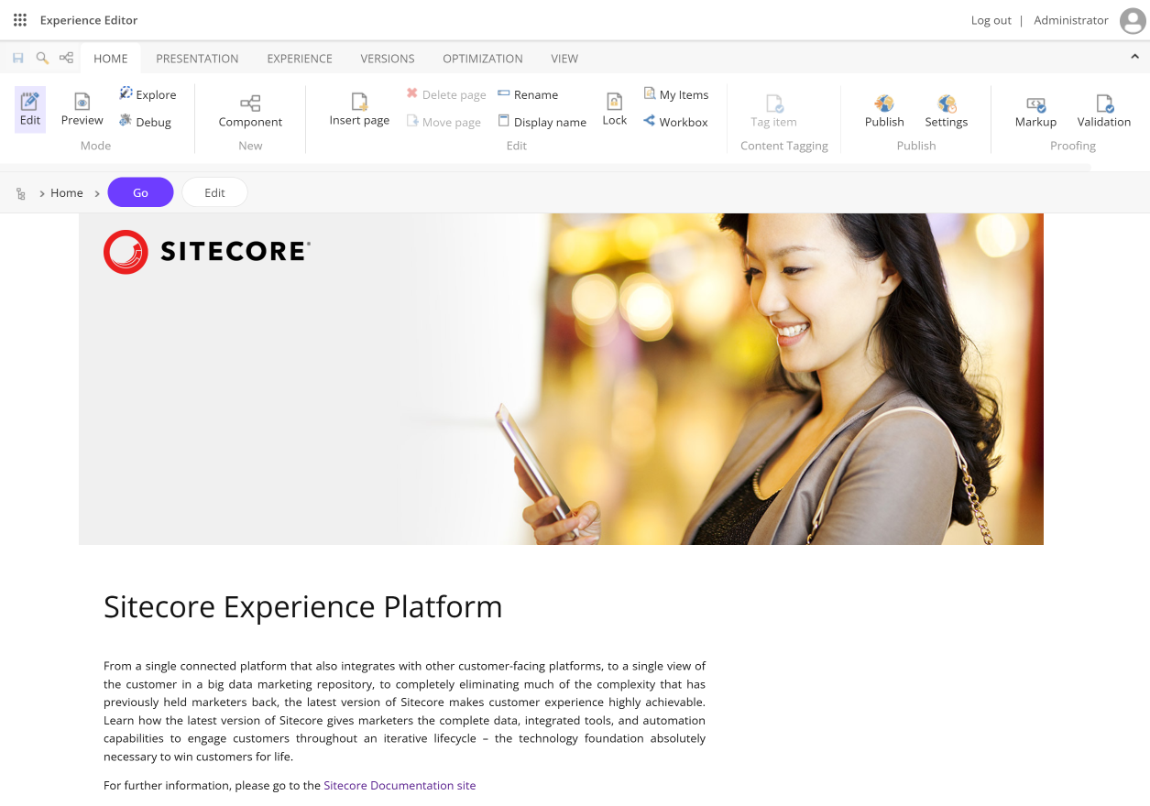Open the EXPERIENCE tab
Screen dimensions: 1150x806
(x=300, y=59)
